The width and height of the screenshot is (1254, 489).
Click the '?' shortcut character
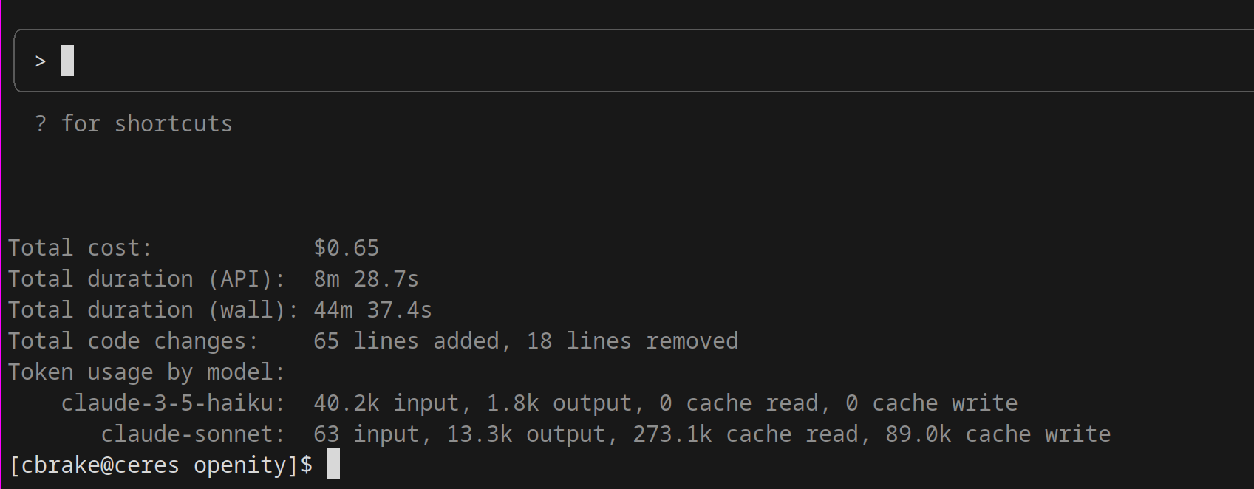click(x=41, y=123)
